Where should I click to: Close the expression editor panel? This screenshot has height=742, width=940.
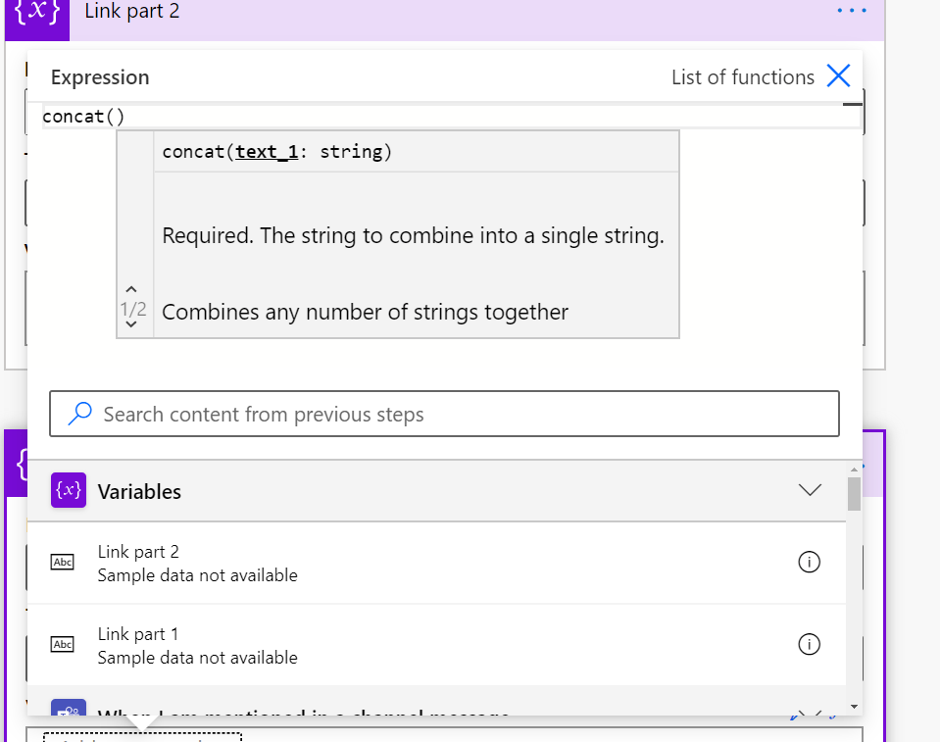[x=838, y=76]
